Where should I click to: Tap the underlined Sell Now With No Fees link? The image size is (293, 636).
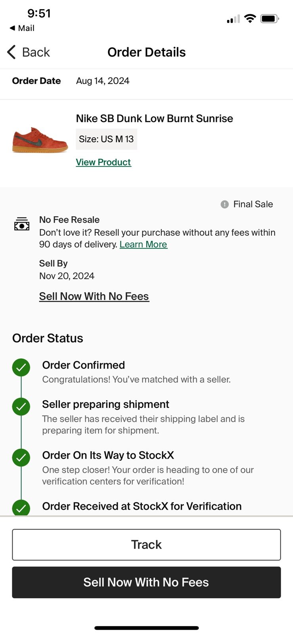click(94, 297)
